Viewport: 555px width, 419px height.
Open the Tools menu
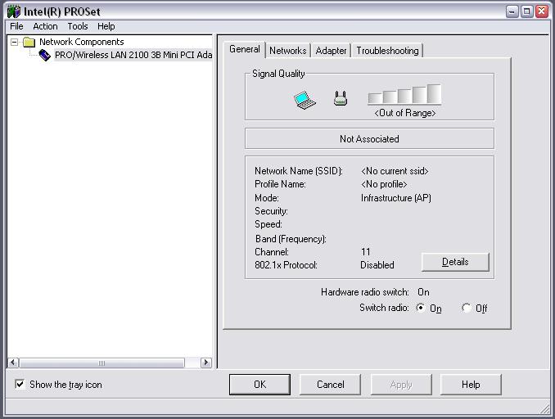point(78,26)
